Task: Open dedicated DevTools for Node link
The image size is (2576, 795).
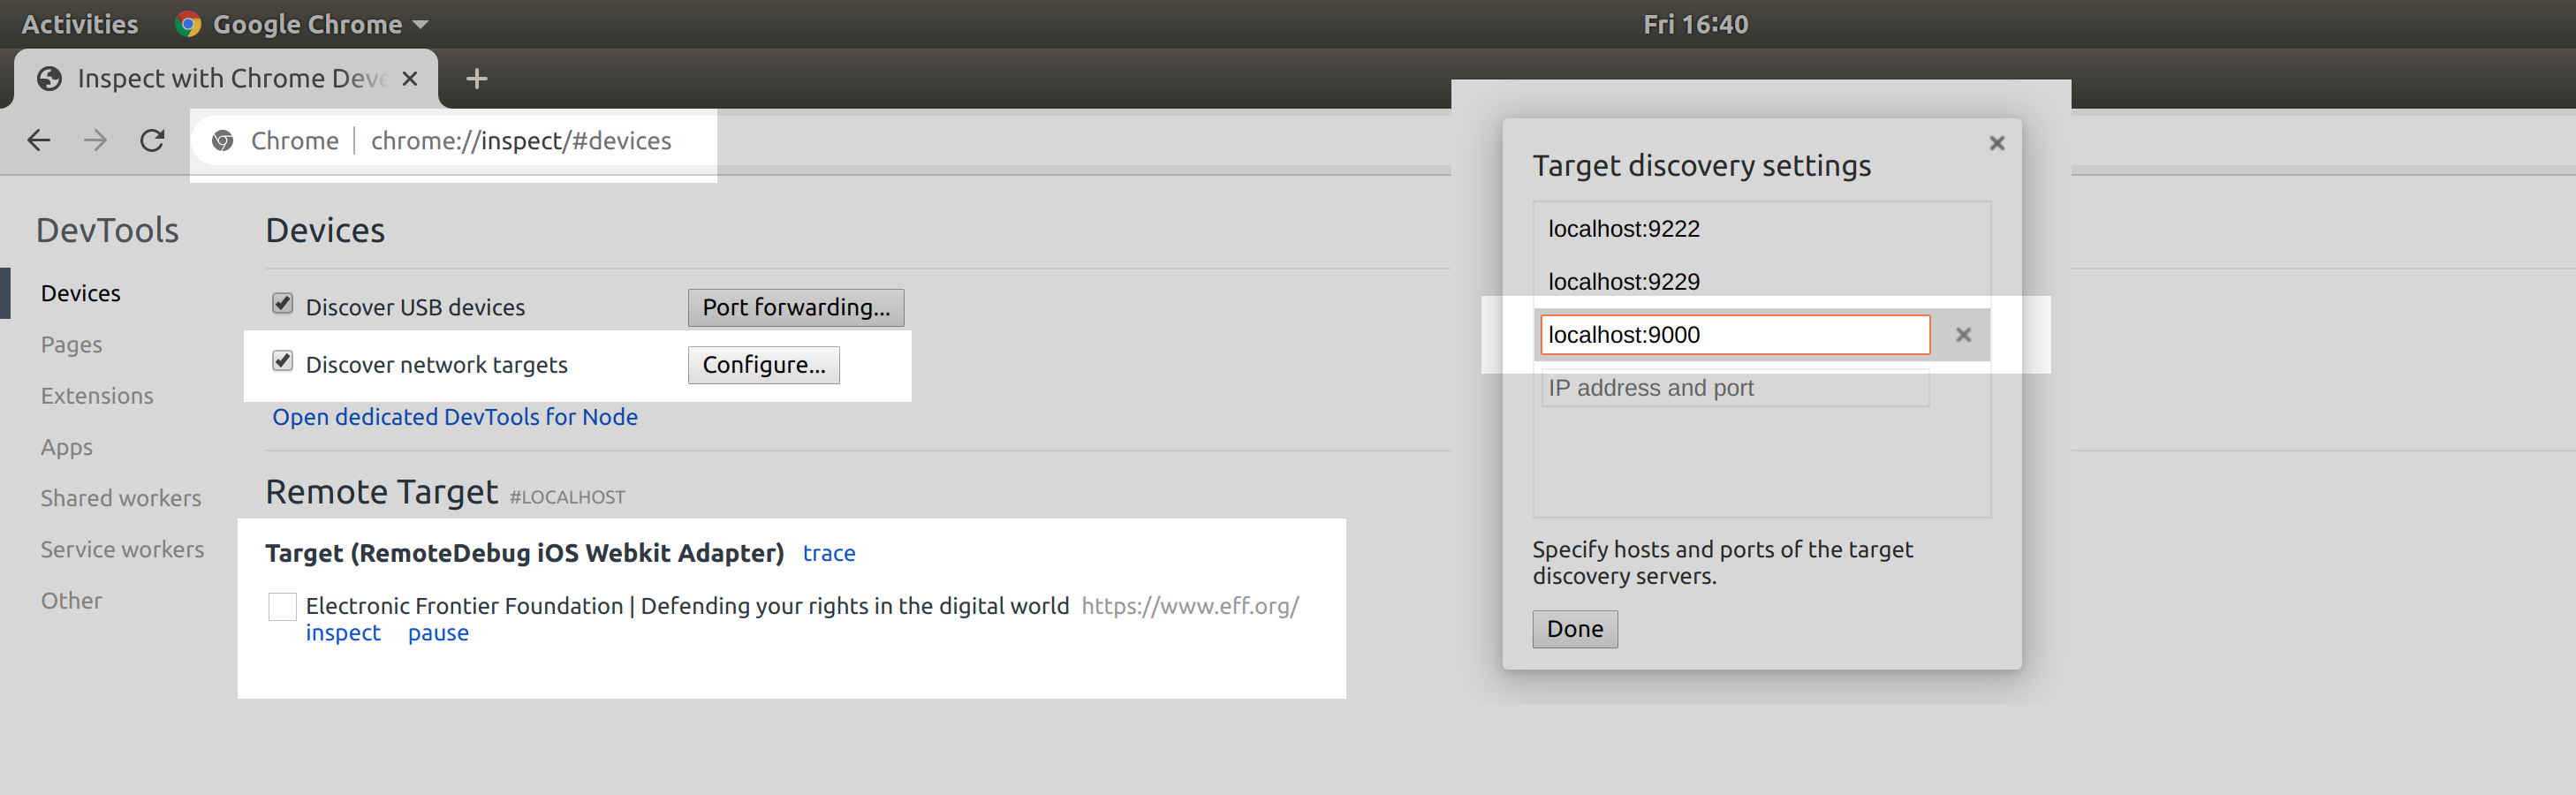Action: 455,417
